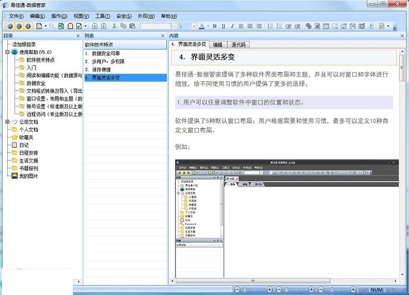Screen dimensions: 409x295
Task: Cut selection with the scissors icon
Action: (114, 26)
